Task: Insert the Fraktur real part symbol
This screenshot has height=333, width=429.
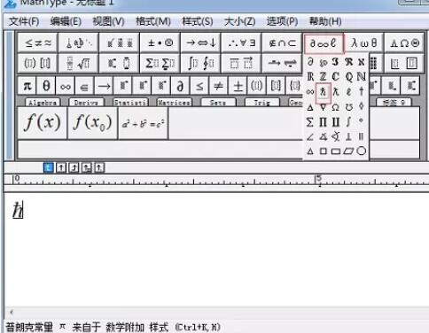Action: pos(348,62)
